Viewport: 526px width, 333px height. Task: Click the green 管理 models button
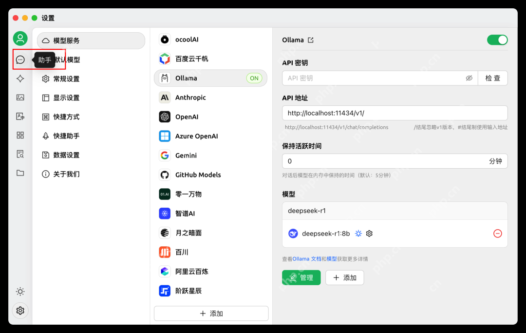pos(301,277)
